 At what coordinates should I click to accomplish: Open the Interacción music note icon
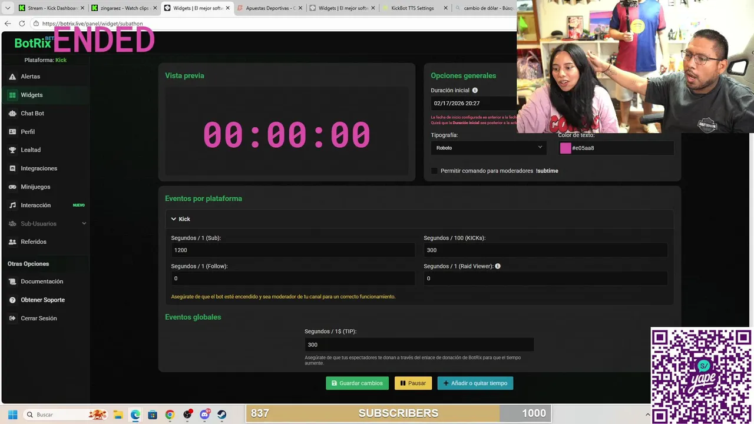[12, 205]
